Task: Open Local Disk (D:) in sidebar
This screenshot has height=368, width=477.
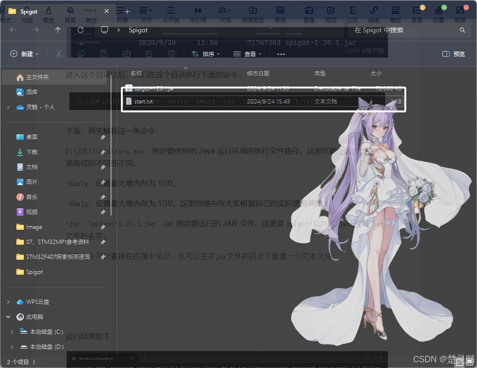Action: 42,347
